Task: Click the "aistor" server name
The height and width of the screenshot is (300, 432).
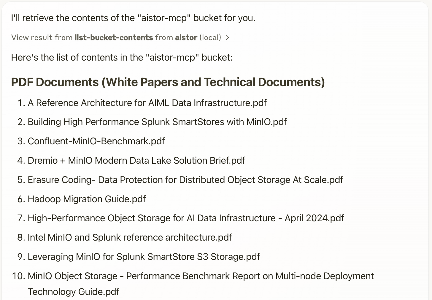Action: (x=186, y=37)
